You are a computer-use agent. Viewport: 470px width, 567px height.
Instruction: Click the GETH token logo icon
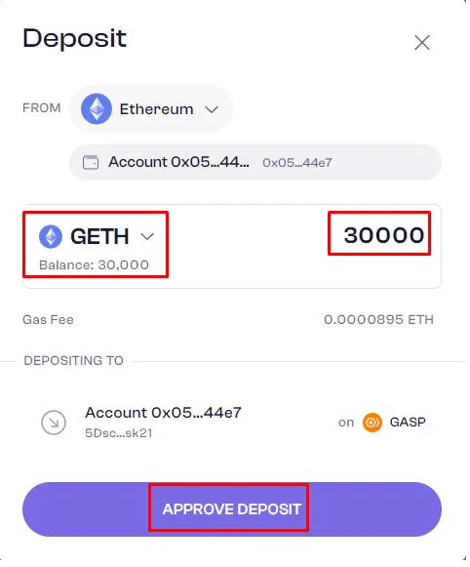[51, 236]
